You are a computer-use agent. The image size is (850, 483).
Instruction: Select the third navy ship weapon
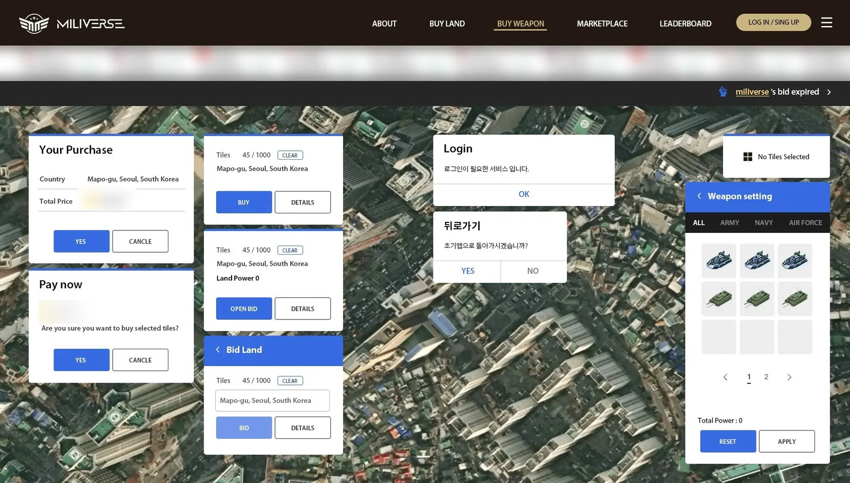point(795,261)
